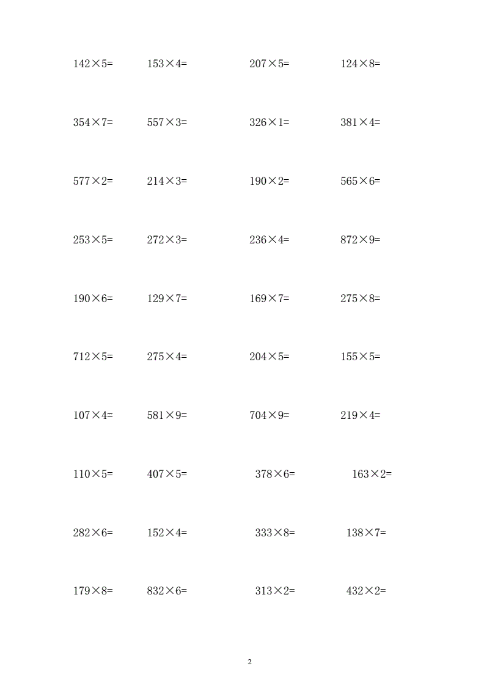The height and width of the screenshot is (685, 484).
Task: Click the problem 190×6=
Action: (x=93, y=298)
